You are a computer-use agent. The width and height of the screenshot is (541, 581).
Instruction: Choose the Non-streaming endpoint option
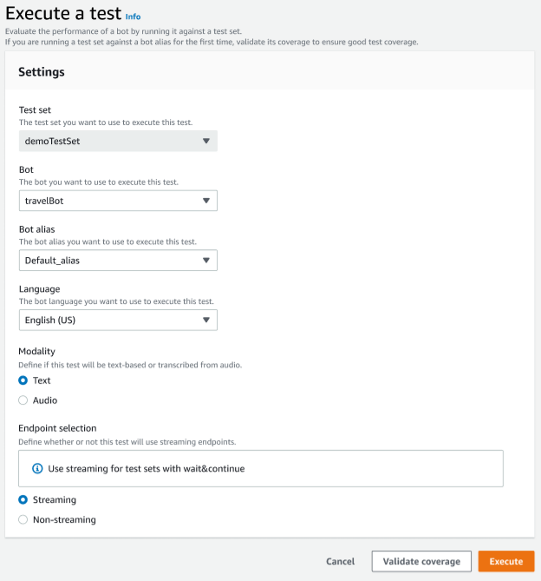pyautogui.click(x=23, y=520)
